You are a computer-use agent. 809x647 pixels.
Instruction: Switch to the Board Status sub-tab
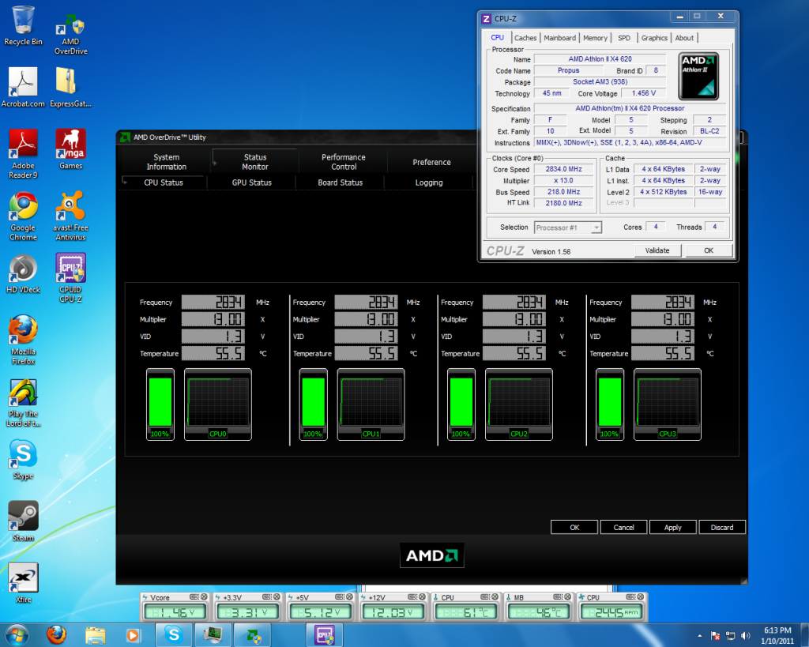[341, 182]
